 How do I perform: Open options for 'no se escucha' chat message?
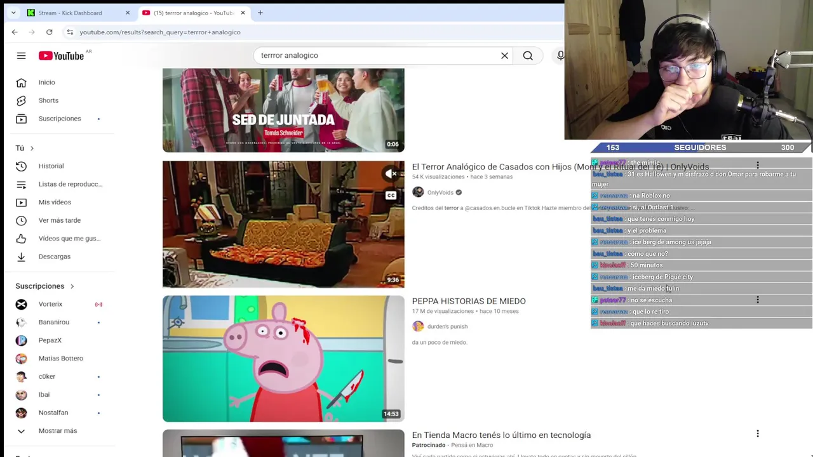tap(757, 299)
